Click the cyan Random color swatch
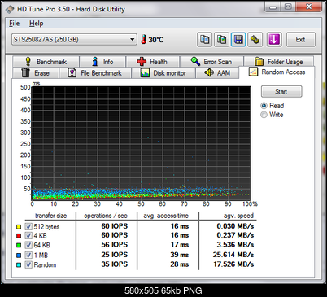 tap(19, 264)
